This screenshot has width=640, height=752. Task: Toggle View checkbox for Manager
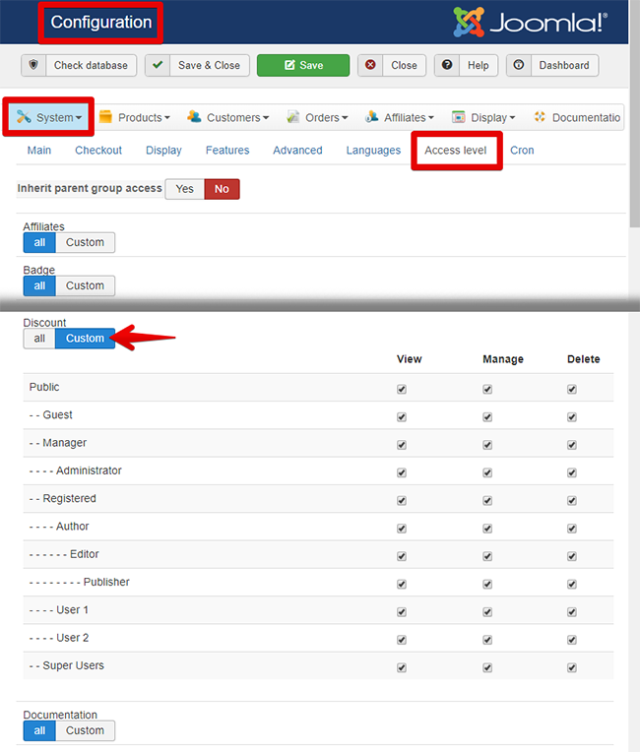(x=402, y=445)
